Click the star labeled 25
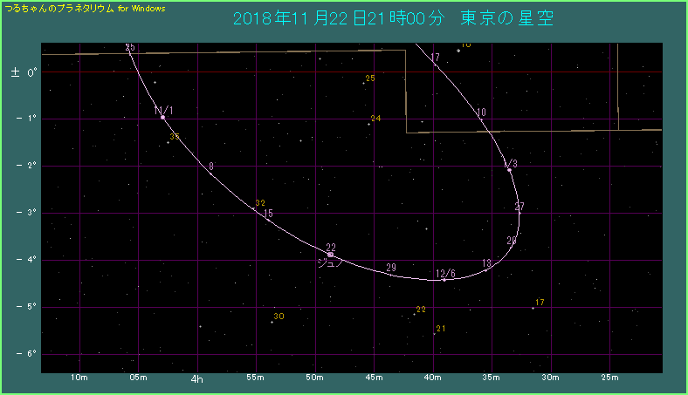The image size is (688, 395). [x=363, y=84]
